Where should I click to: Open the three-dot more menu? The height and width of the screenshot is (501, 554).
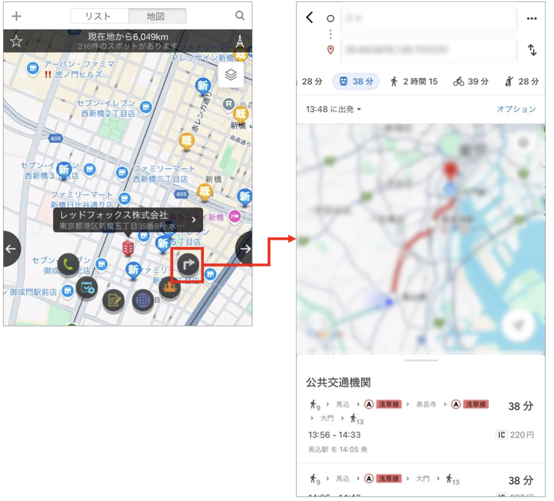[x=531, y=18]
